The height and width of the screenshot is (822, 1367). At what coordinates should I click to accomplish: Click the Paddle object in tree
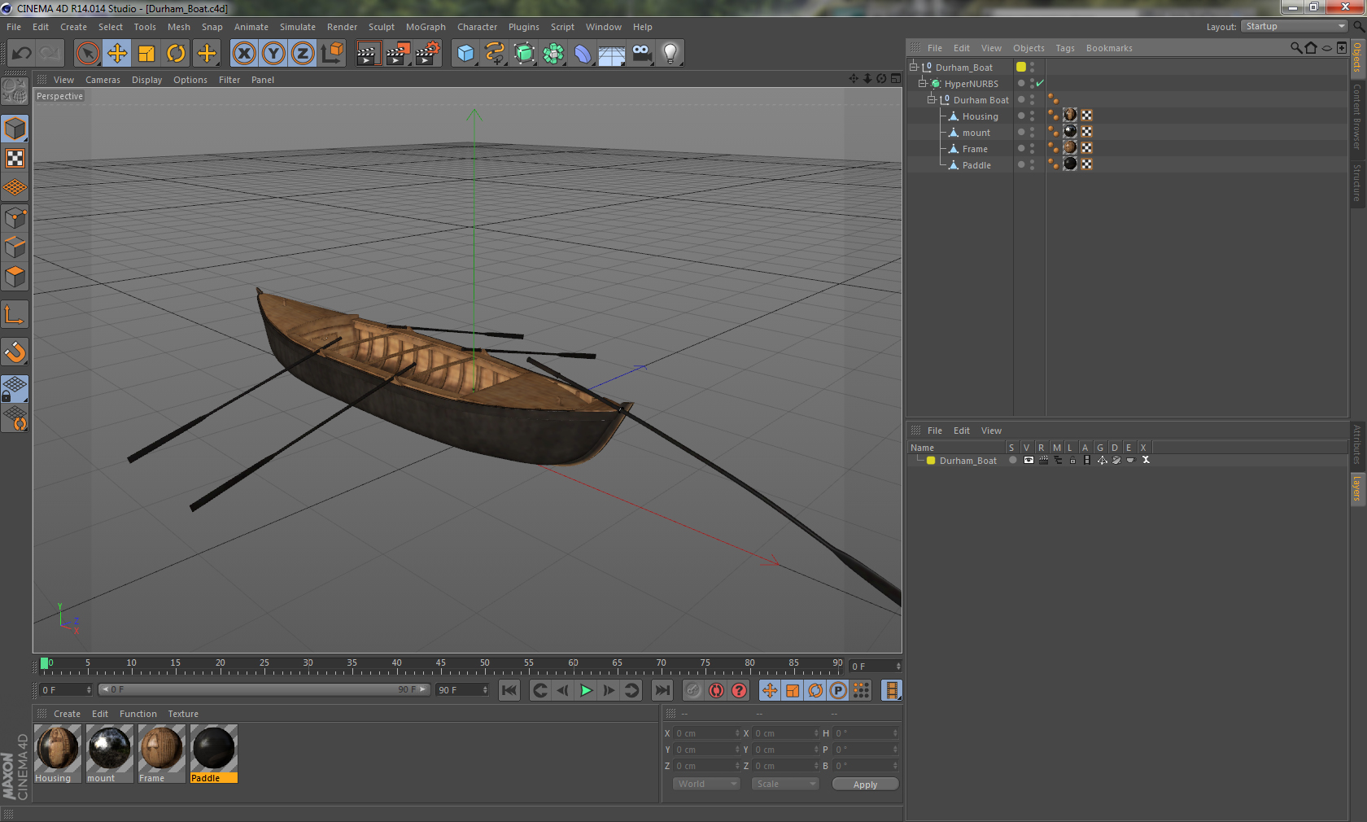coord(976,165)
